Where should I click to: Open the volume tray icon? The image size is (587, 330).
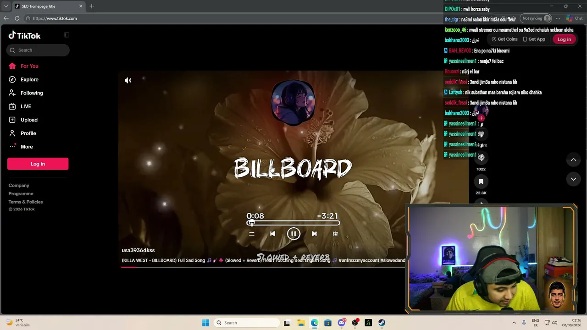click(554, 323)
